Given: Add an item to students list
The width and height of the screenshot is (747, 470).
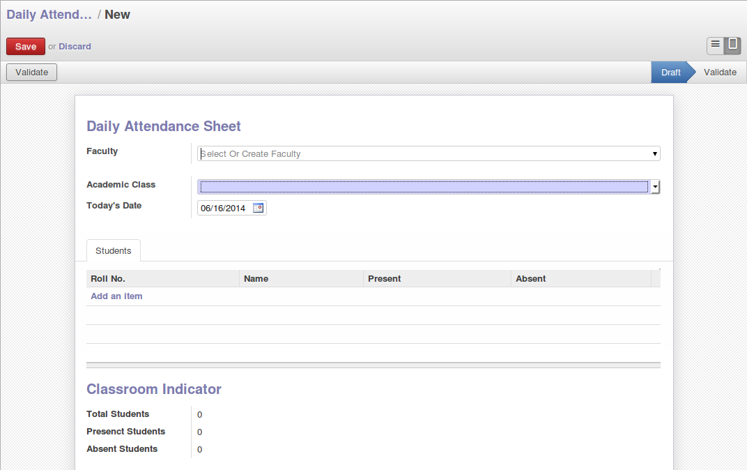Looking at the screenshot, I should pos(117,296).
